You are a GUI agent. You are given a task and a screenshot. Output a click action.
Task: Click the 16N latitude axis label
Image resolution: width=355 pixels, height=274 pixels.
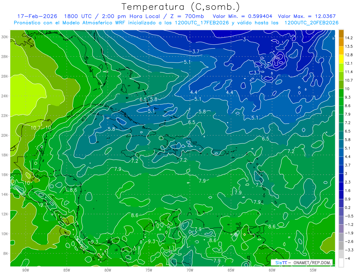point(4,175)
